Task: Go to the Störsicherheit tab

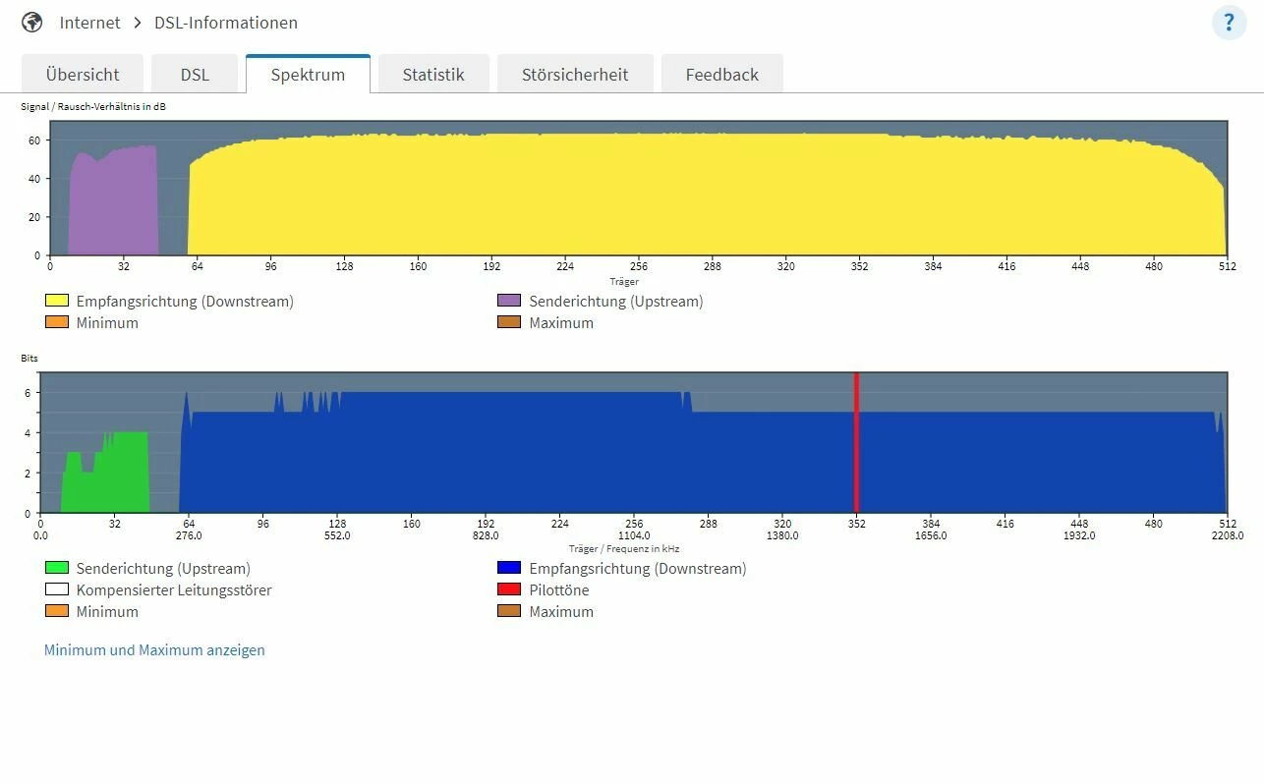Action: (574, 75)
